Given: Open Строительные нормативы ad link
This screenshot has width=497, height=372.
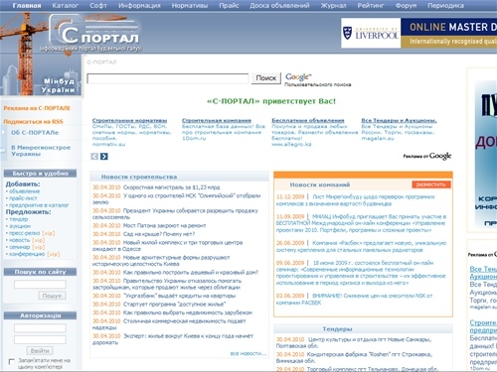Looking at the screenshot, I should (129, 120).
